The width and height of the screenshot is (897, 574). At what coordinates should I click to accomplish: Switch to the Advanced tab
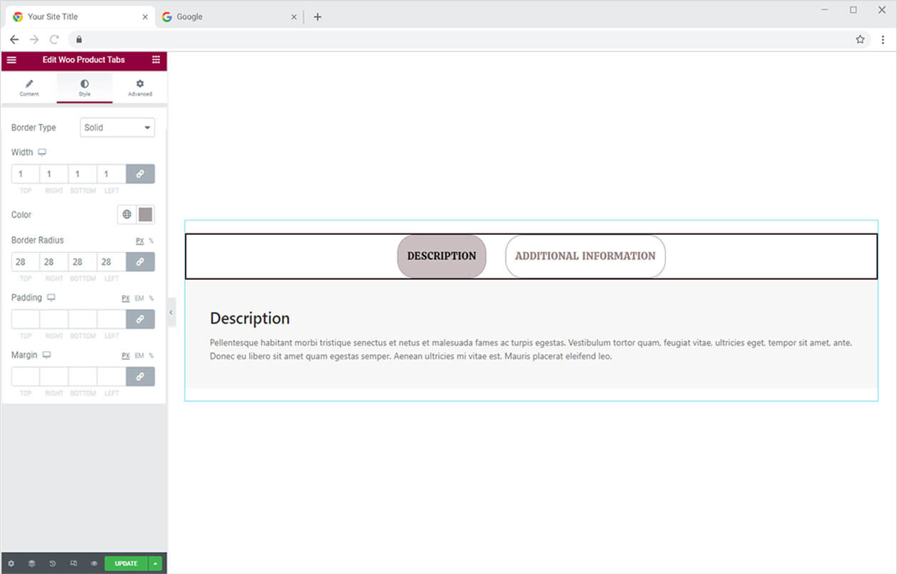tap(140, 87)
